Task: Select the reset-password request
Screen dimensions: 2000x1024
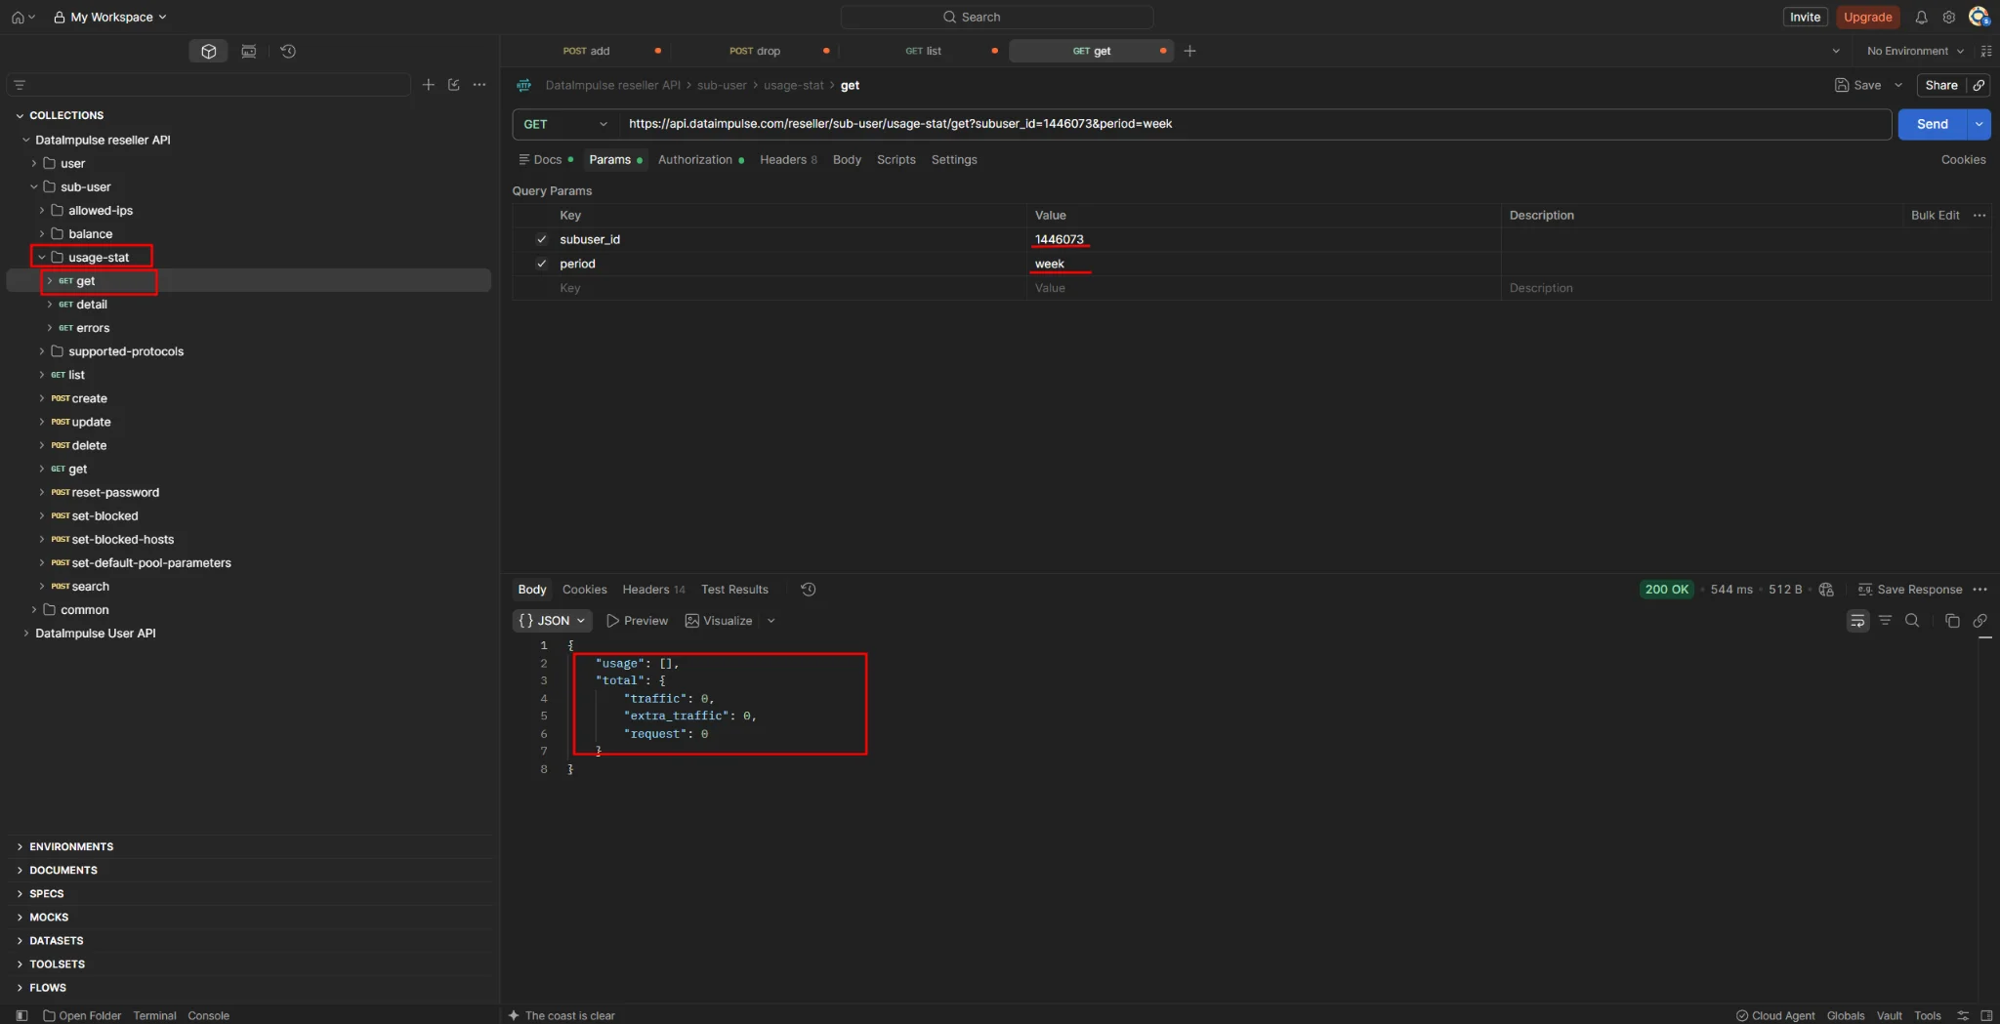Action: pos(115,493)
